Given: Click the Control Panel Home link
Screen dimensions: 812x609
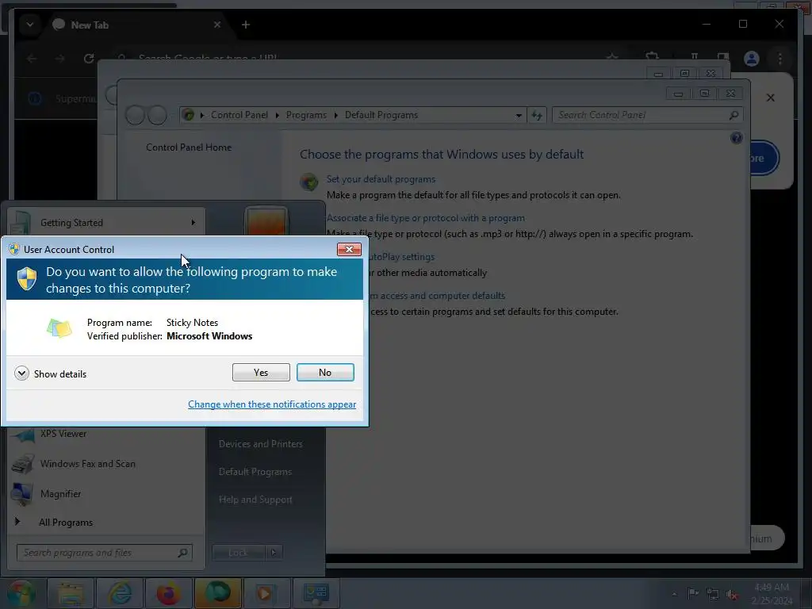Looking at the screenshot, I should pyautogui.click(x=189, y=147).
